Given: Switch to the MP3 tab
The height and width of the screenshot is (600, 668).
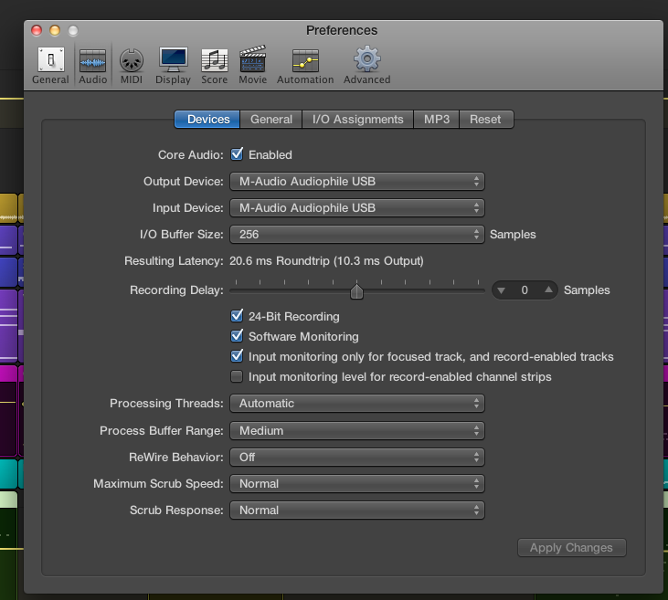Looking at the screenshot, I should (x=437, y=120).
